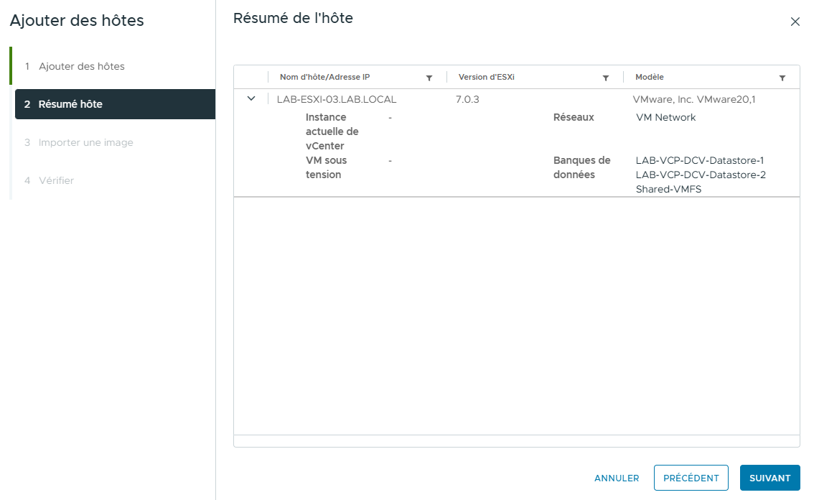The height and width of the screenshot is (500, 814).
Task: Collapse the LAB-ESXI-03.LAB.LOCAL host details
Action: [x=251, y=98]
